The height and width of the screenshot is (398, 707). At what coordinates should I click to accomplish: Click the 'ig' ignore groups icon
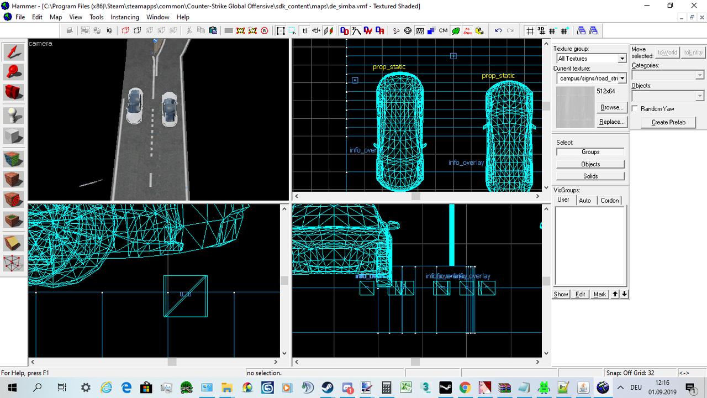pos(109,31)
